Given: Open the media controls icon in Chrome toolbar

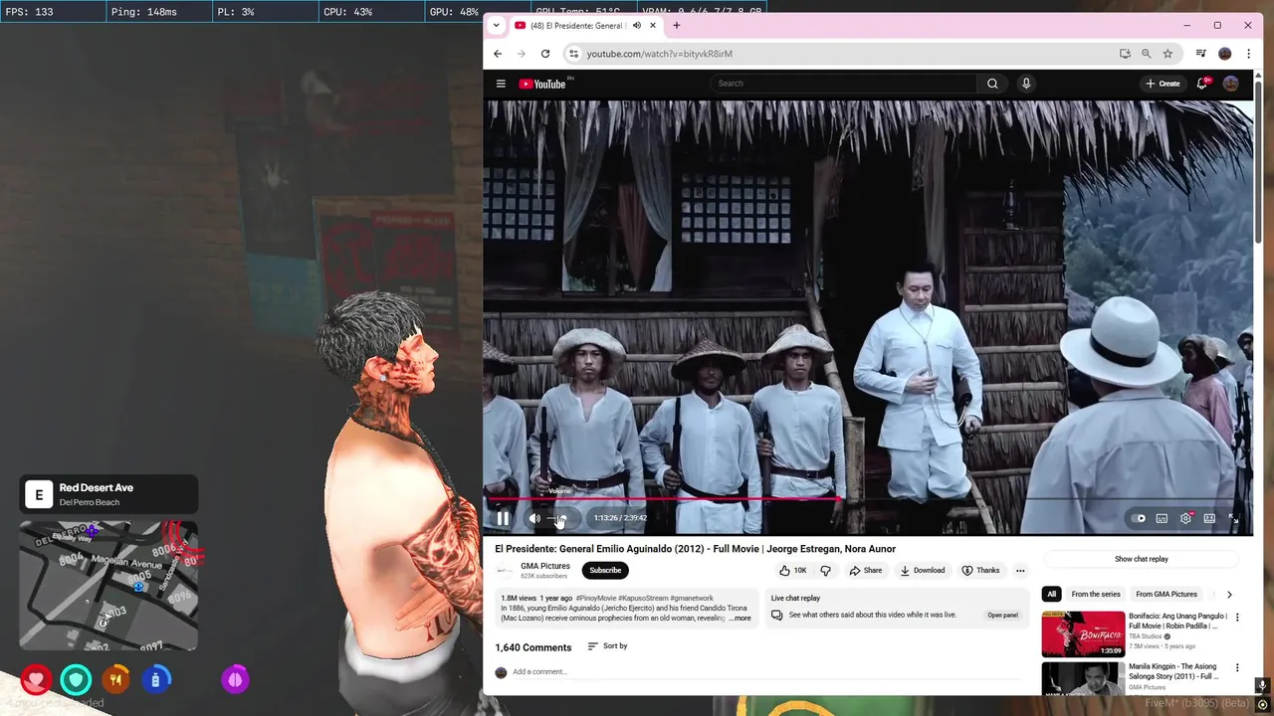Looking at the screenshot, I should pyautogui.click(x=1201, y=54).
